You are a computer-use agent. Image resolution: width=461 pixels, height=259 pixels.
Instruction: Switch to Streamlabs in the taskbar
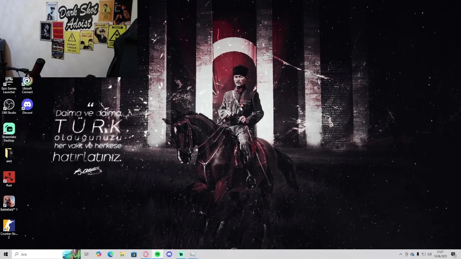point(181,254)
